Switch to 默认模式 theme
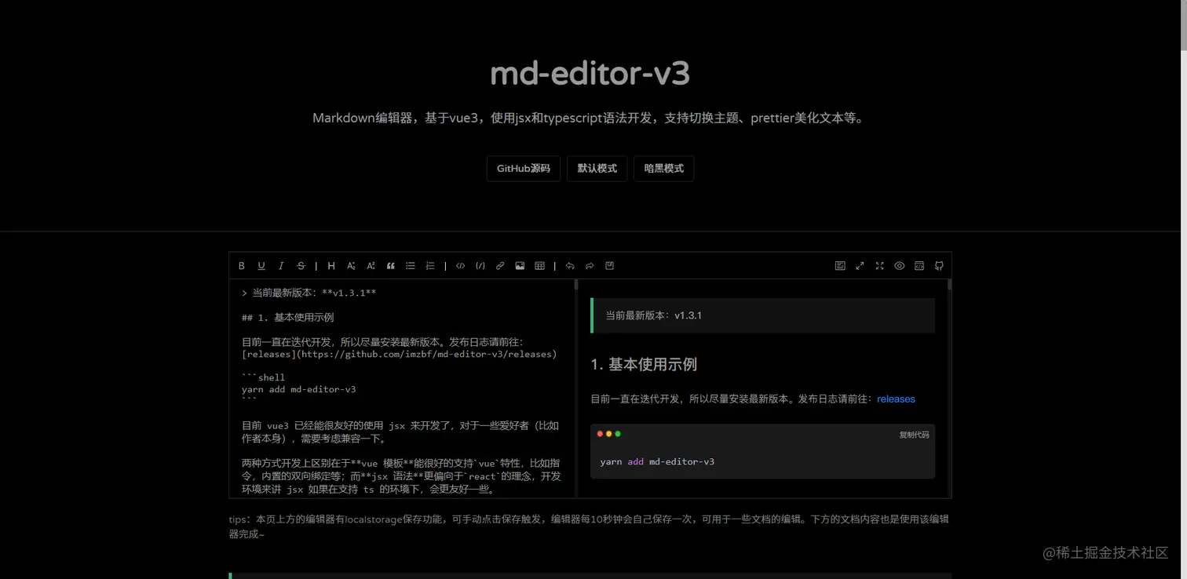Viewport: 1187px width, 579px height. pos(597,169)
